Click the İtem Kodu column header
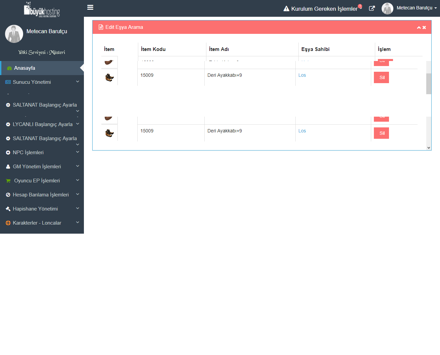 coord(153,49)
